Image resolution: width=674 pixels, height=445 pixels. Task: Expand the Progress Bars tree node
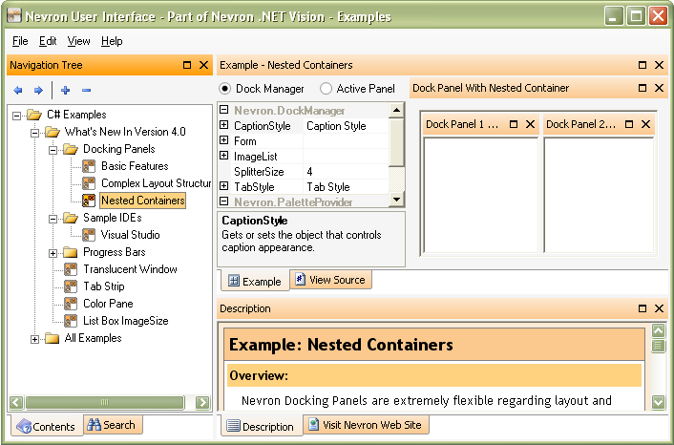[53, 253]
